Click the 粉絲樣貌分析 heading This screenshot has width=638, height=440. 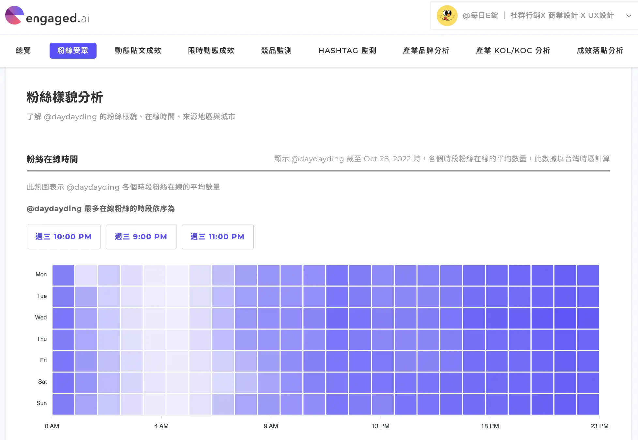point(65,97)
